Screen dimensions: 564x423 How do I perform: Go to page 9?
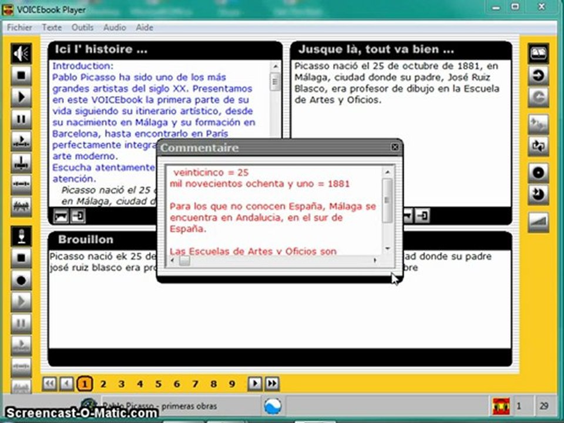(232, 384)
